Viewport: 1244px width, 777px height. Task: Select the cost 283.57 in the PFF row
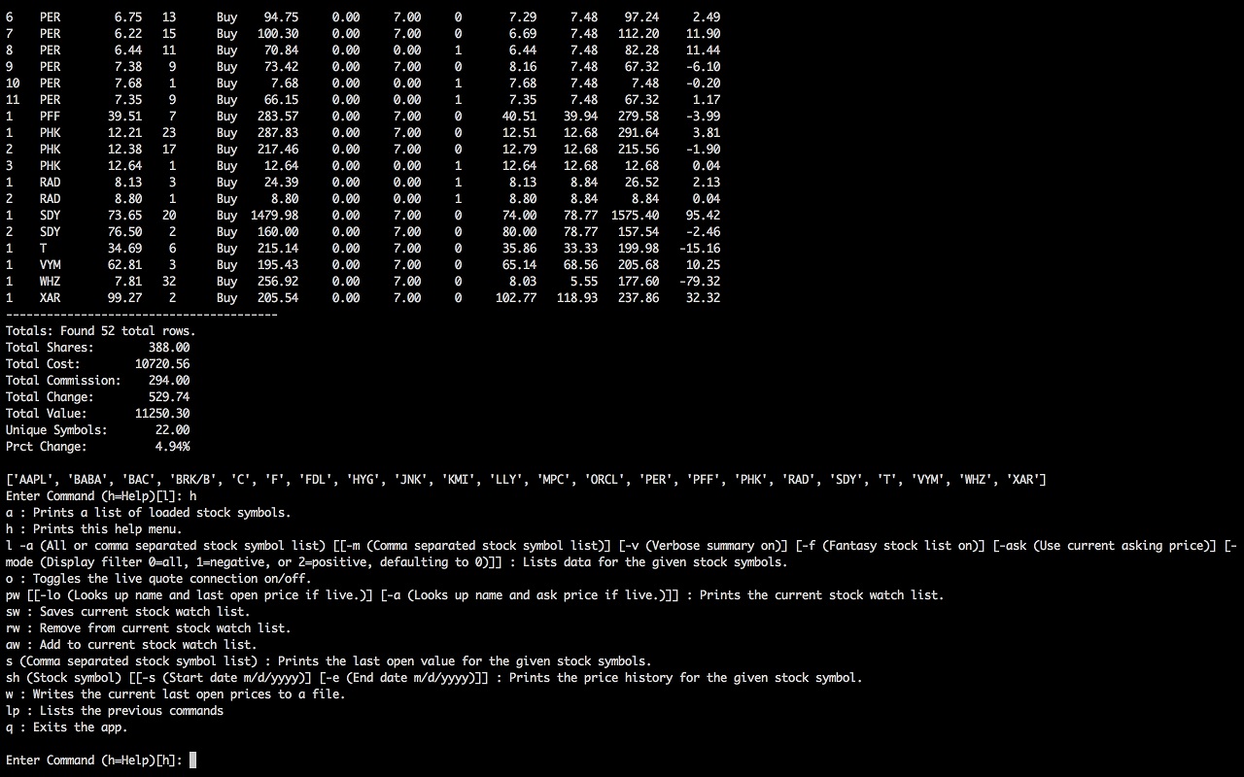click(x=278, y=117)
